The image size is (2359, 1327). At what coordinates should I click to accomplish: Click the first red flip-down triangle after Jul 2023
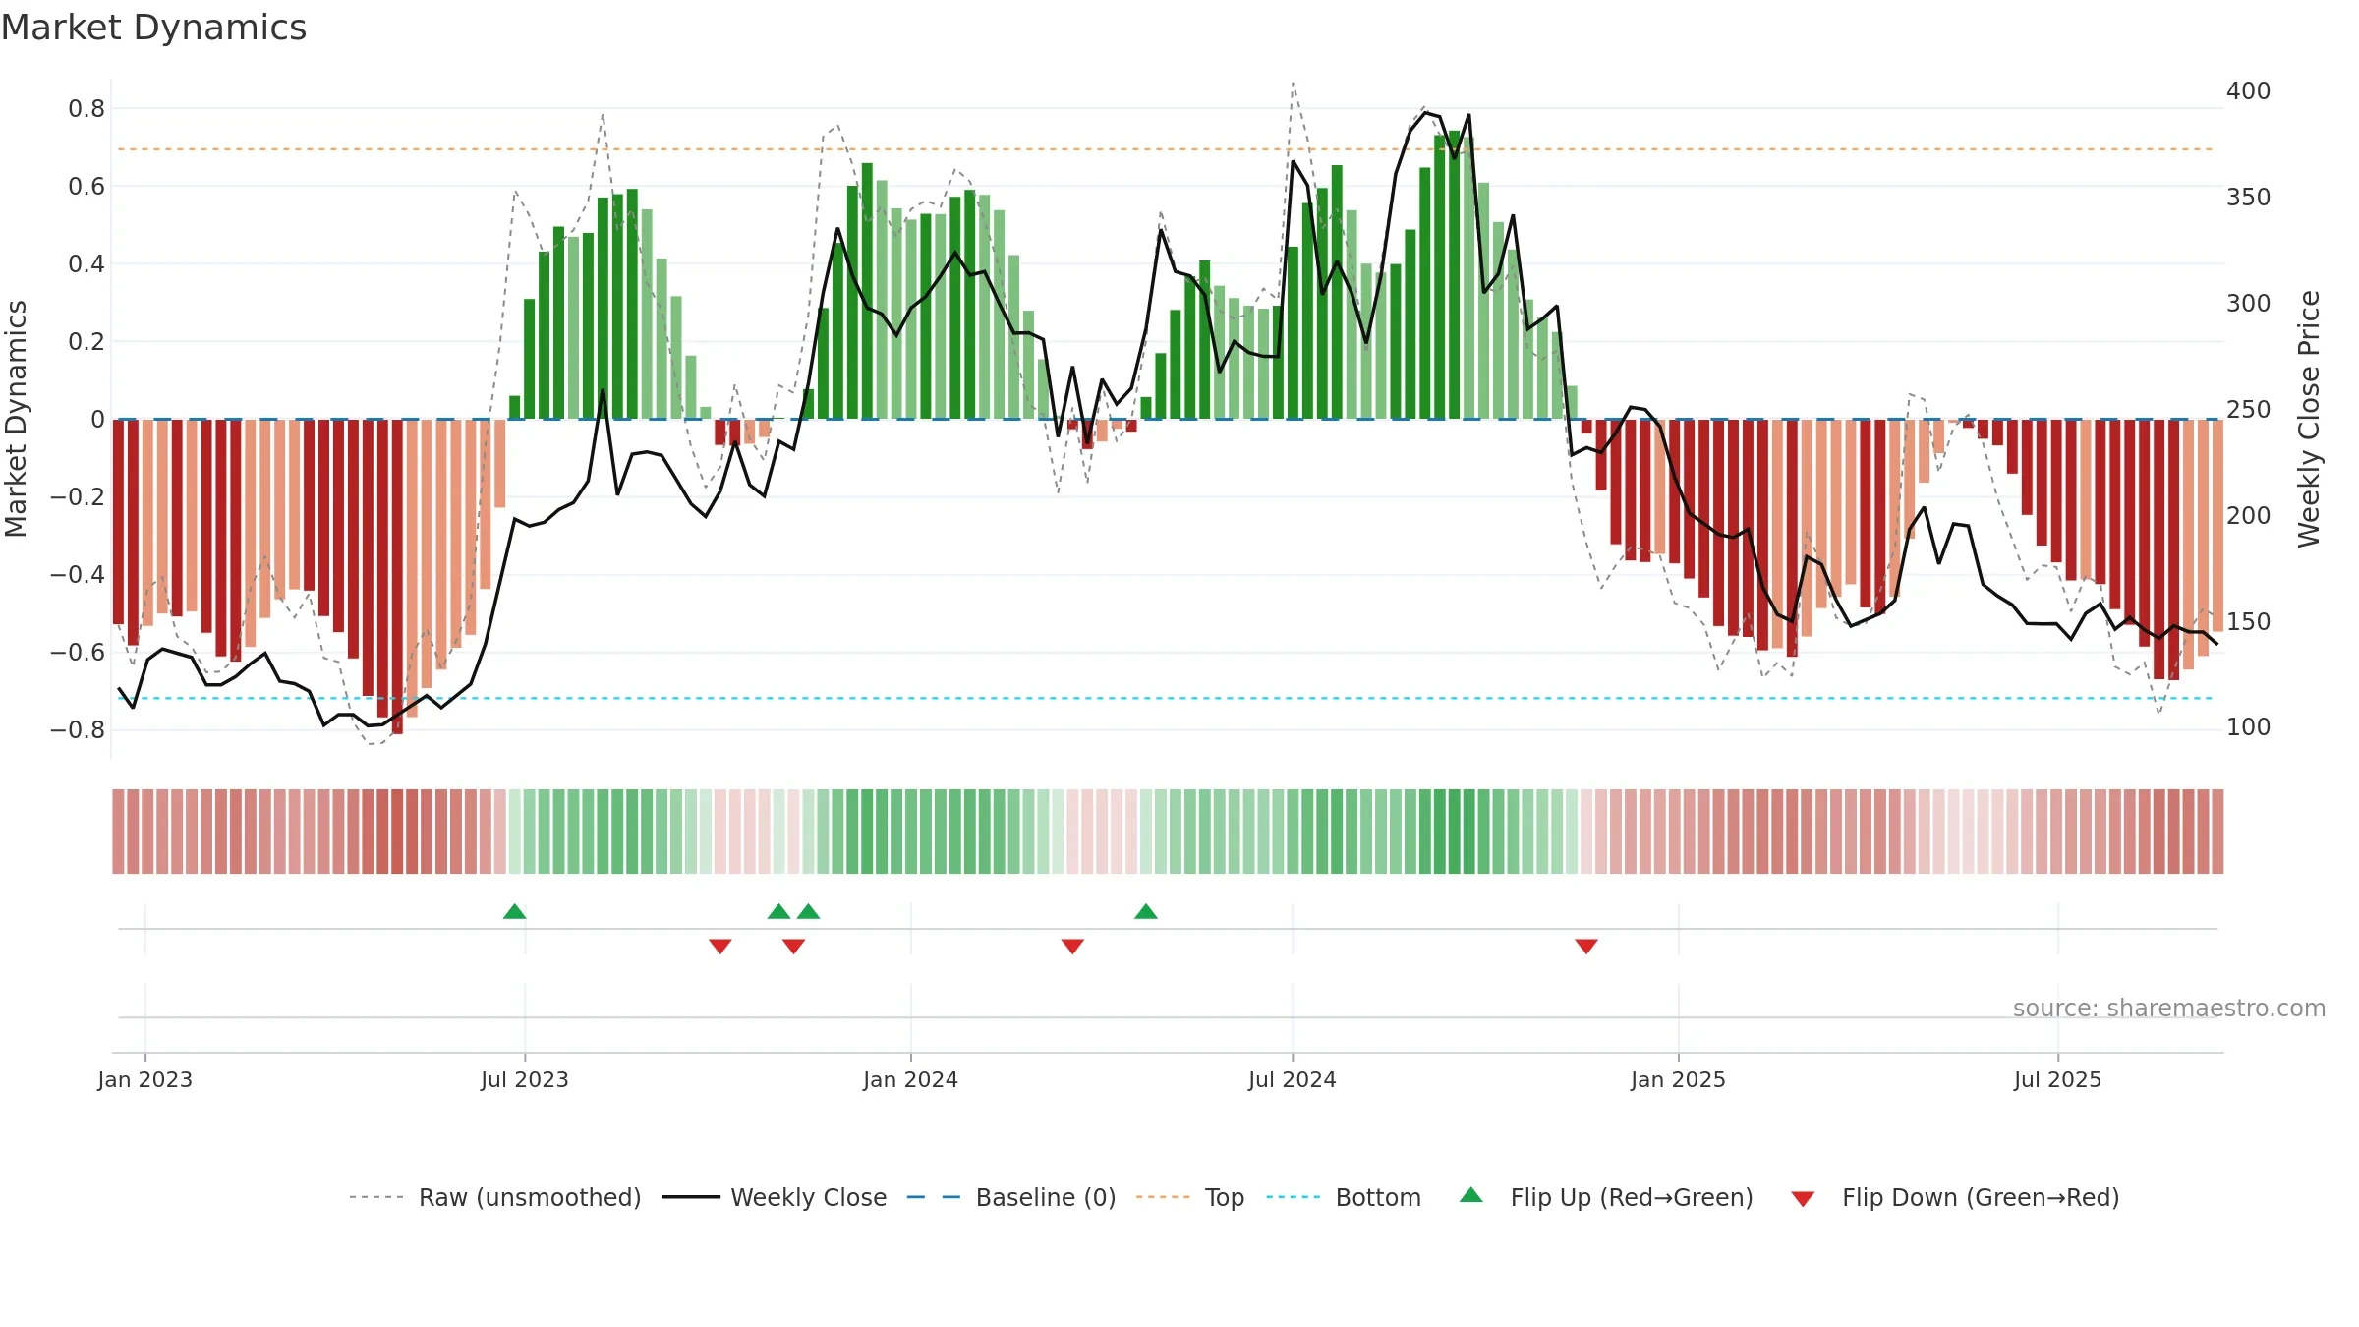coord(719,946)
